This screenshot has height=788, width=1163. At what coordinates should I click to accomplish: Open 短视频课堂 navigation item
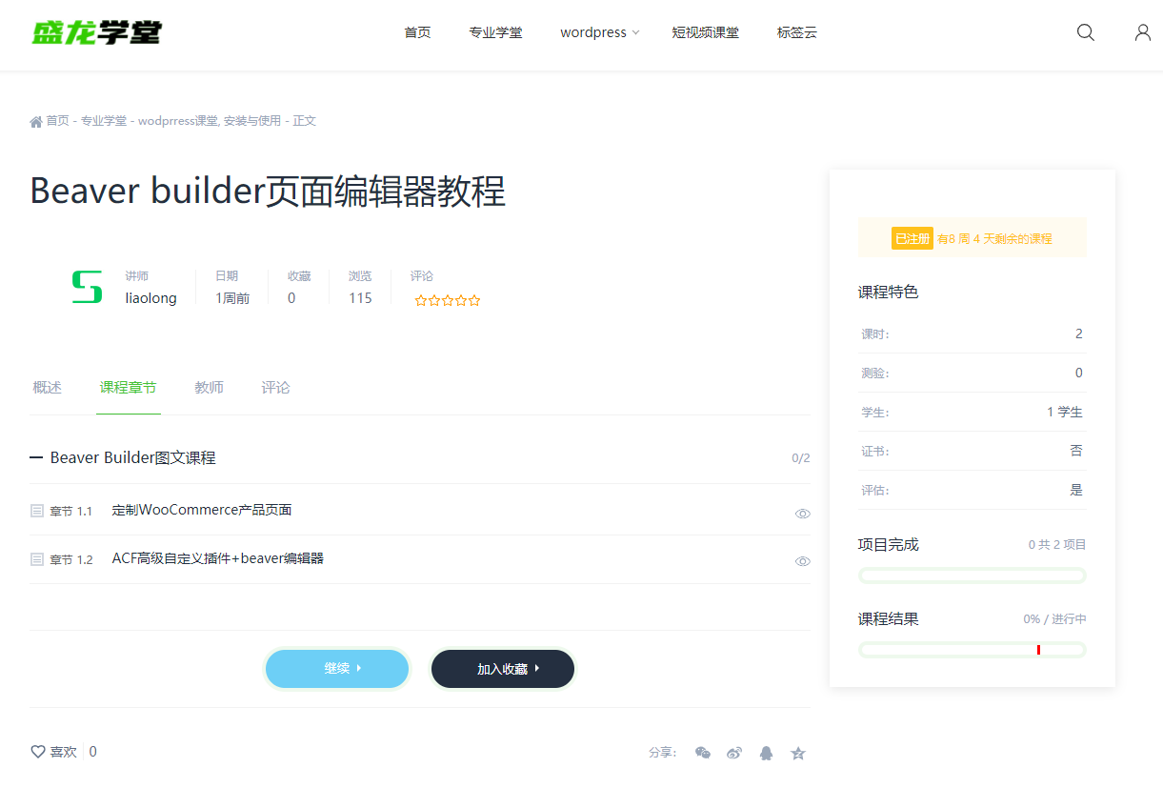(x=705, y=32)
